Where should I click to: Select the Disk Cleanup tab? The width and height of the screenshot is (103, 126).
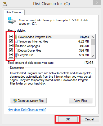click(x=14, y=12)
